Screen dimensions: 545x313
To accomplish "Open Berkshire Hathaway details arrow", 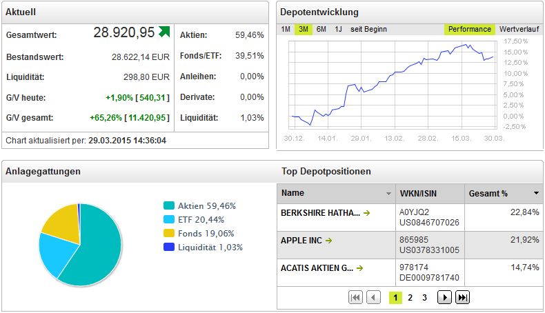I will tap(367, 213).
